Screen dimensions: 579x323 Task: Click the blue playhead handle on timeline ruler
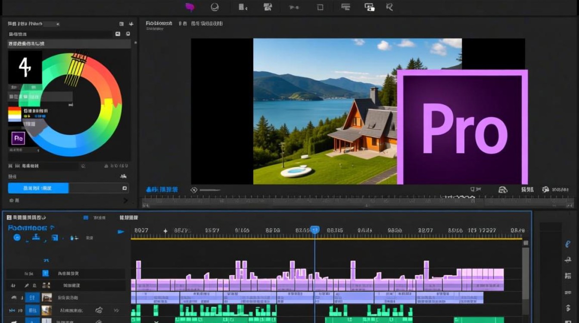point(315,230)
